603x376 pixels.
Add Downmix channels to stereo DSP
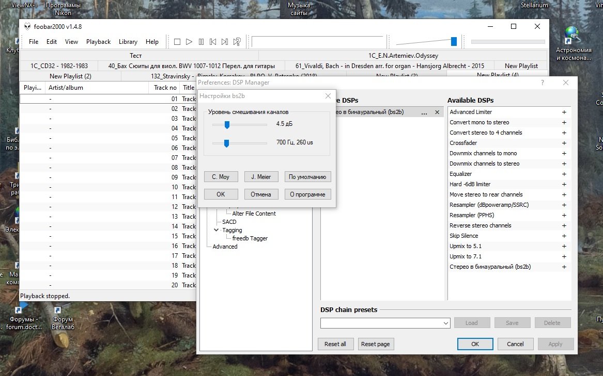[564, 164]
